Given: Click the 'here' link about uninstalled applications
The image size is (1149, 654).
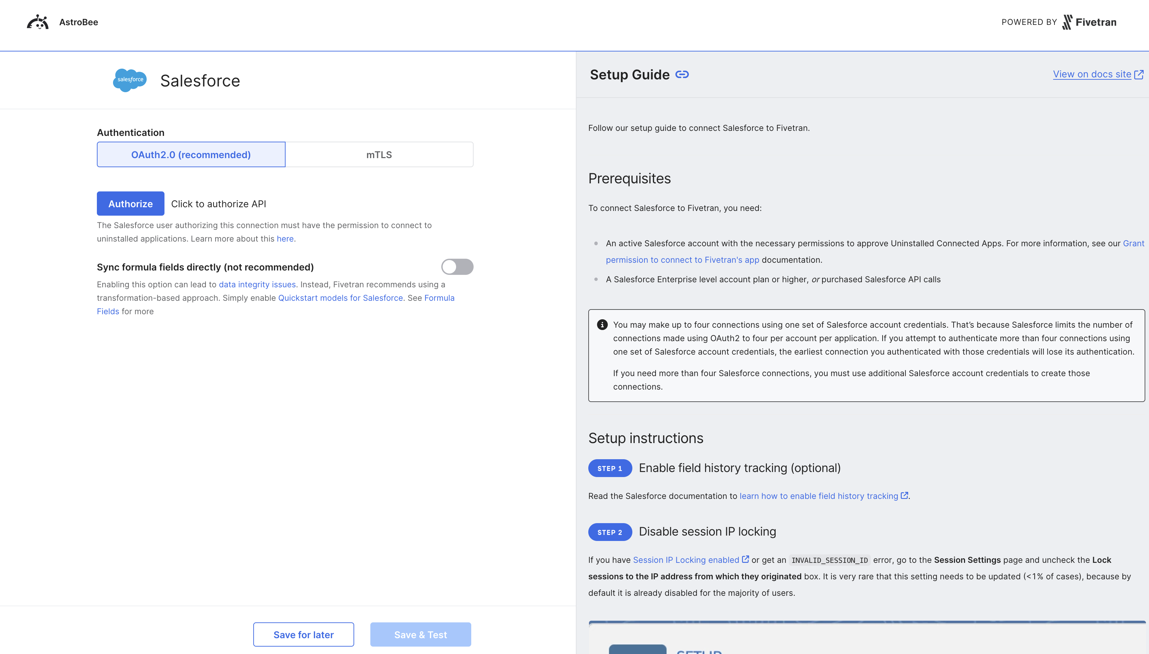Looking at the screenshot, I should tap(286, 239).
